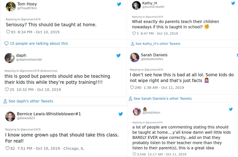
Task: Click the @daphneileanidd handle
Action: pos(29,59)
